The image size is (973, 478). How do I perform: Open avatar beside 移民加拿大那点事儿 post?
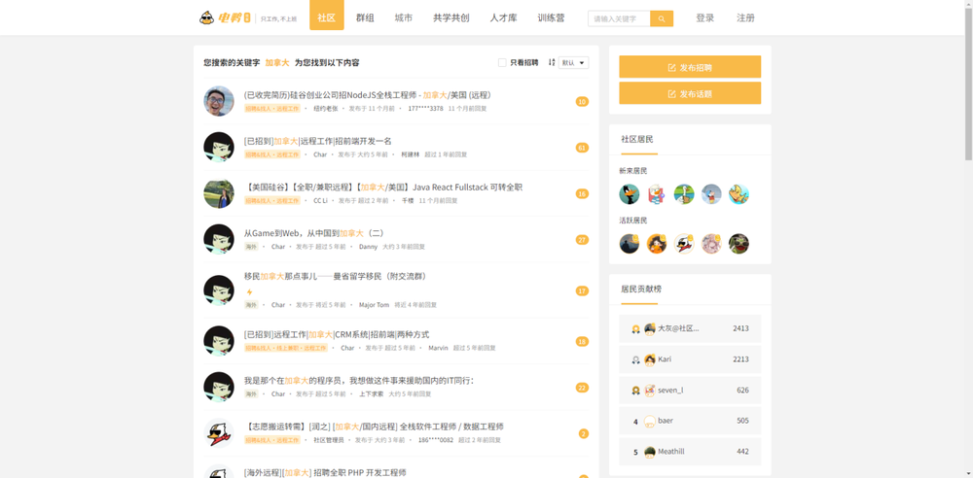tap(219, 290)
